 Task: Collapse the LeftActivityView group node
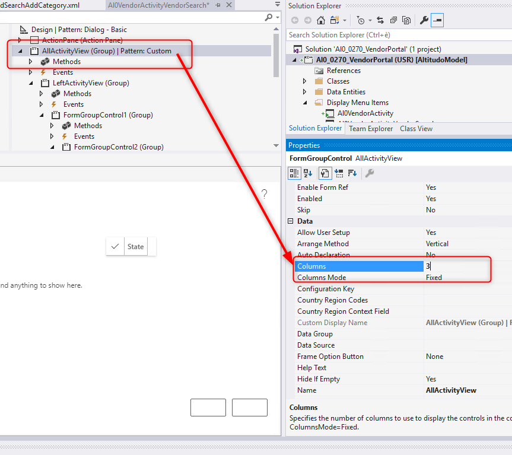click(31, 83)
